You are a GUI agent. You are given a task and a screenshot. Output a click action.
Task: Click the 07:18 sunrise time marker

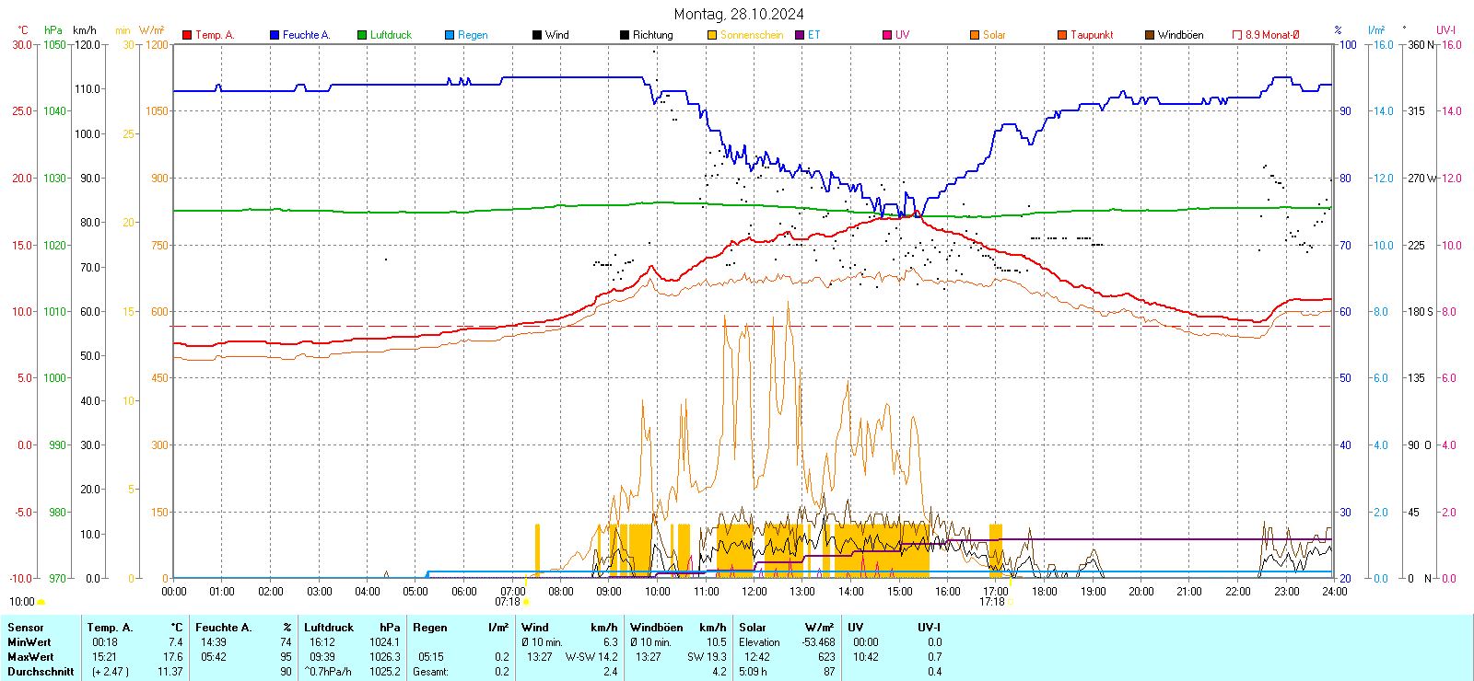[x=508, y=602]
